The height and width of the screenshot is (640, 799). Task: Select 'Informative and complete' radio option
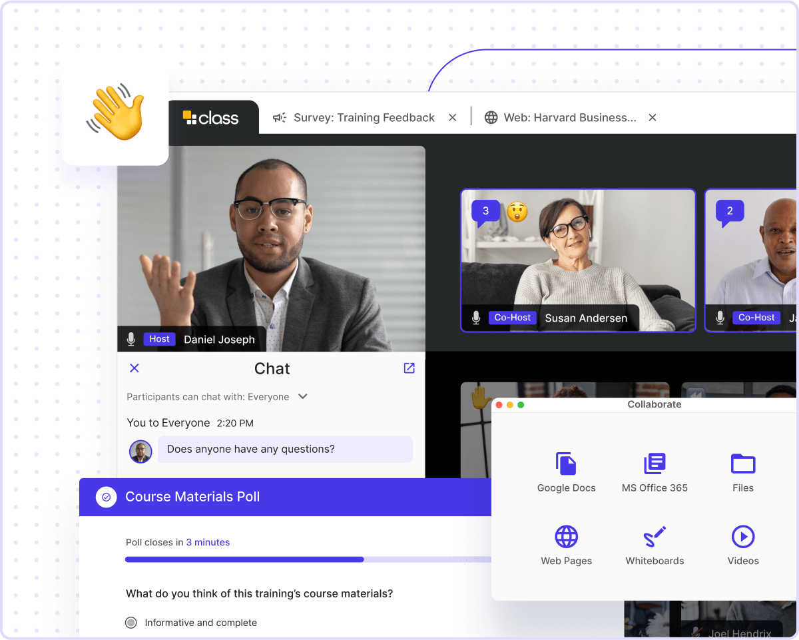[131, 623]
